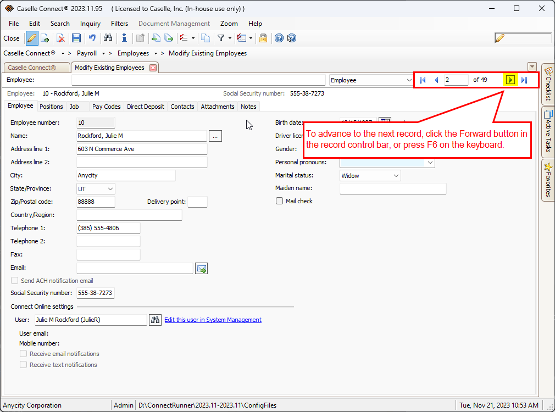Click binoculars icon beside User field
This screenshot has width=555, height=412.
click(155, 320)
